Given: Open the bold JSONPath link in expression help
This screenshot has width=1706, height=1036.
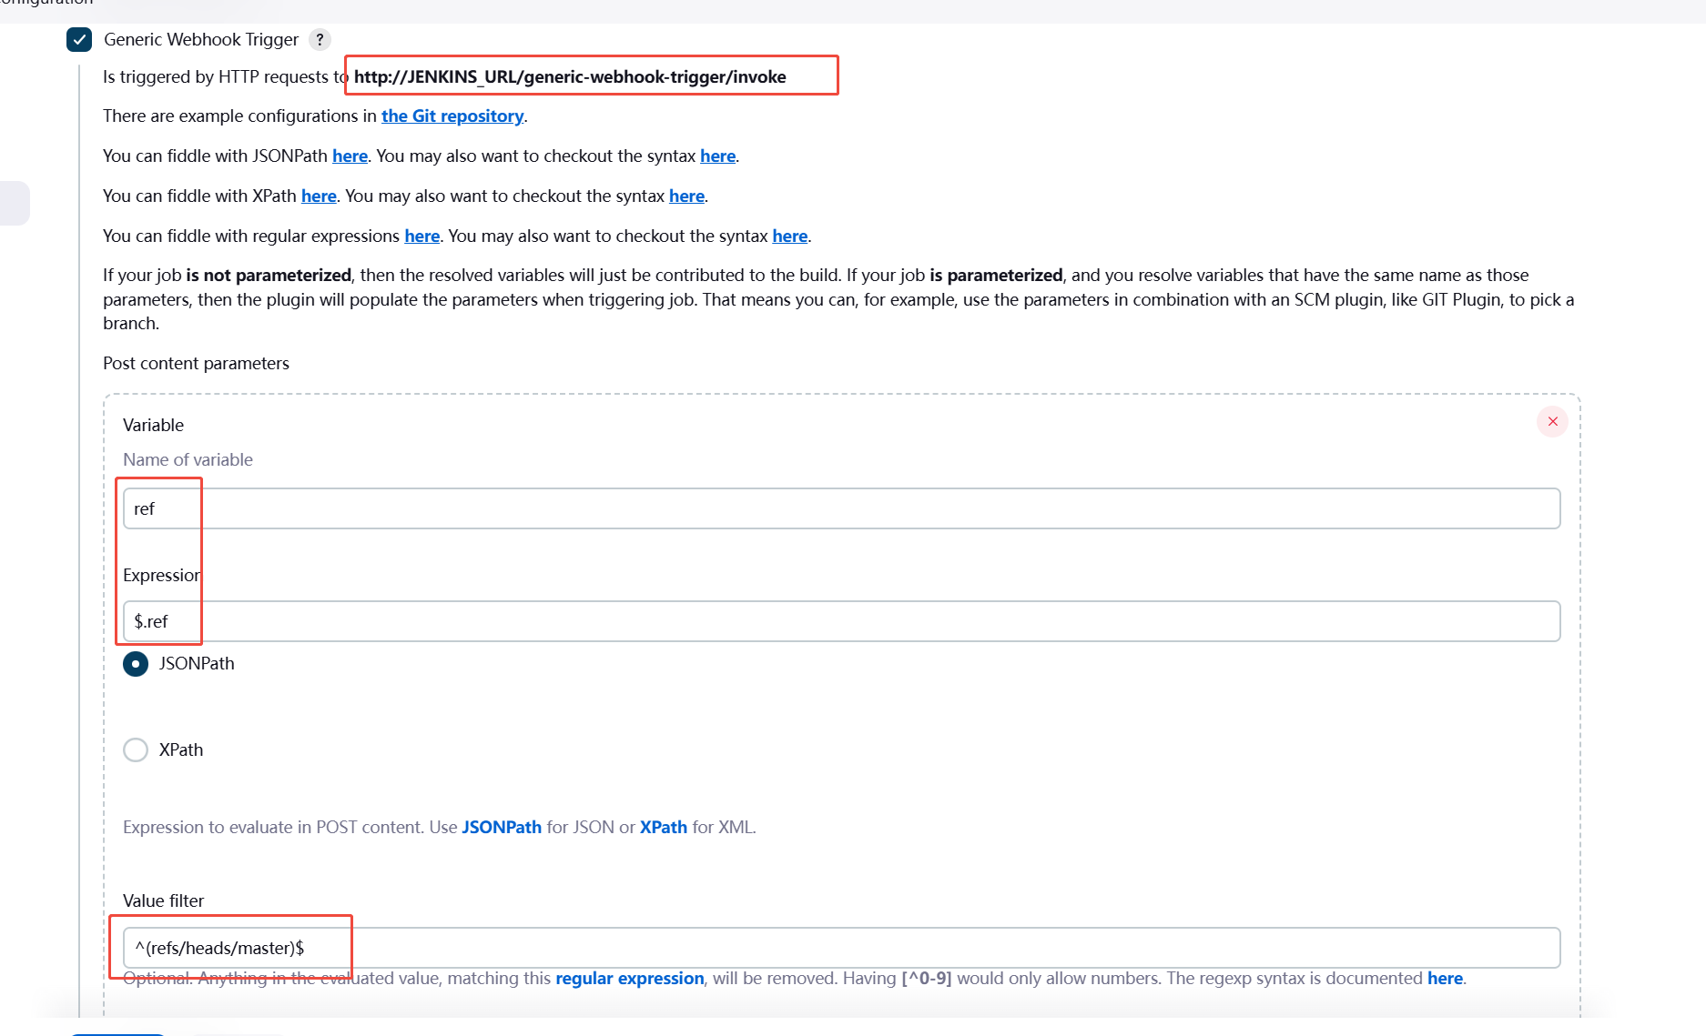Looking at the screenshot, I should click(x=502, y=827).
